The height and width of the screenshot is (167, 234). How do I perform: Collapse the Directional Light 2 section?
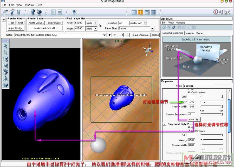point(165,124)
